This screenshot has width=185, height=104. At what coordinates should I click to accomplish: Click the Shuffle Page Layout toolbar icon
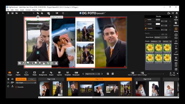click(48, 13)
